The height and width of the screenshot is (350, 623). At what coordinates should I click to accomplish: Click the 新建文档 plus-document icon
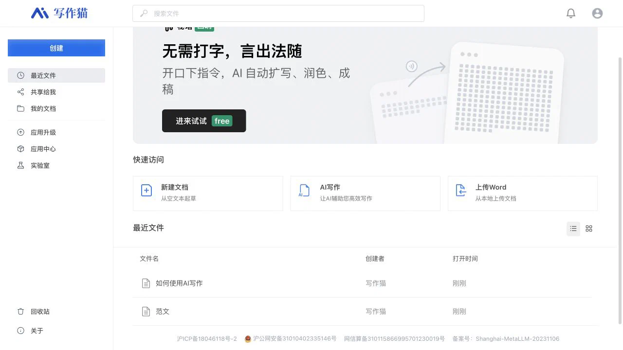[147, 190]
